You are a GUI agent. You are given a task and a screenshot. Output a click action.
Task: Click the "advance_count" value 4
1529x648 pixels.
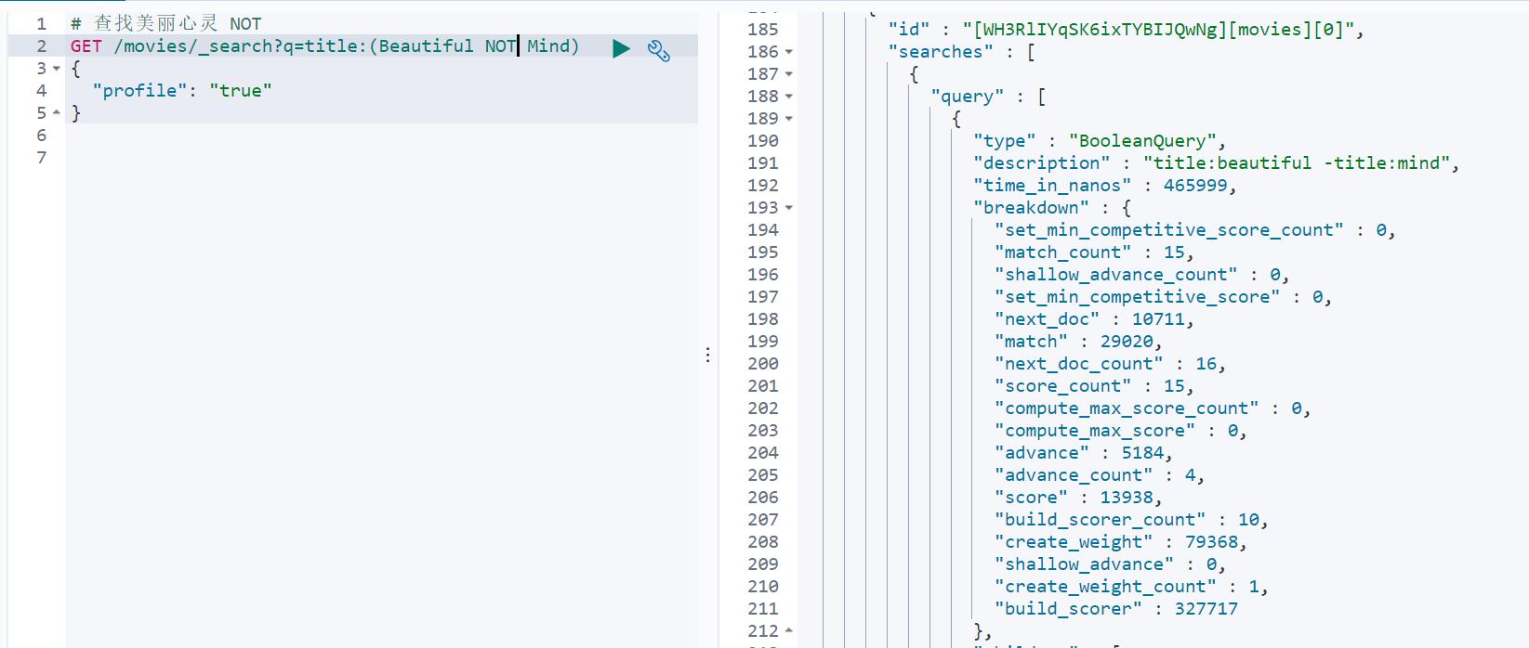pos(1190,475)
